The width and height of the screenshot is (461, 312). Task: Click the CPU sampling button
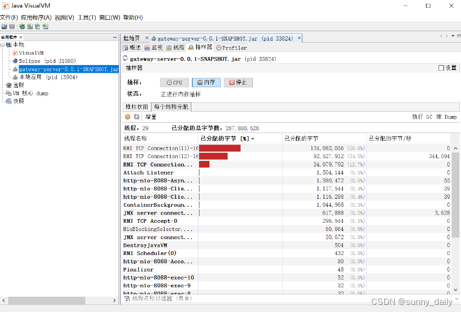(174, 83)
